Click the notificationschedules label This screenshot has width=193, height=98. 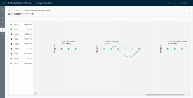coord(111,41)
